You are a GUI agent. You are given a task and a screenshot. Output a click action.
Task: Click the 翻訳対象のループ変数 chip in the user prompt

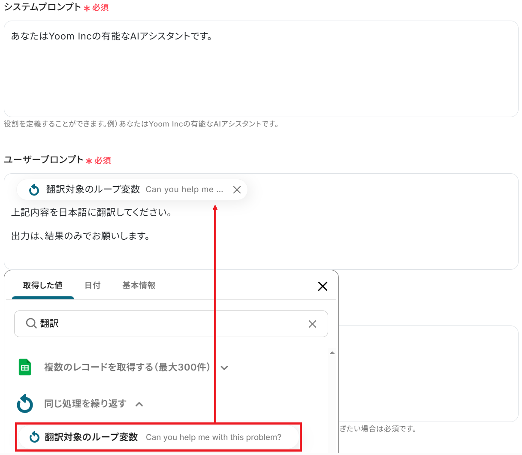[x=132, y=190]
